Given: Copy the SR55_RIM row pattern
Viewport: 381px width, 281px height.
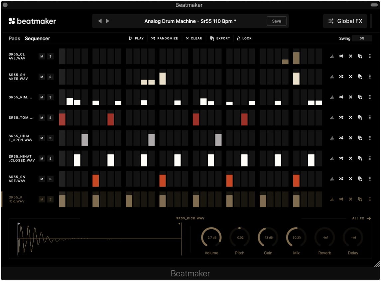Looking at the screenshot, I should (360, 97).
